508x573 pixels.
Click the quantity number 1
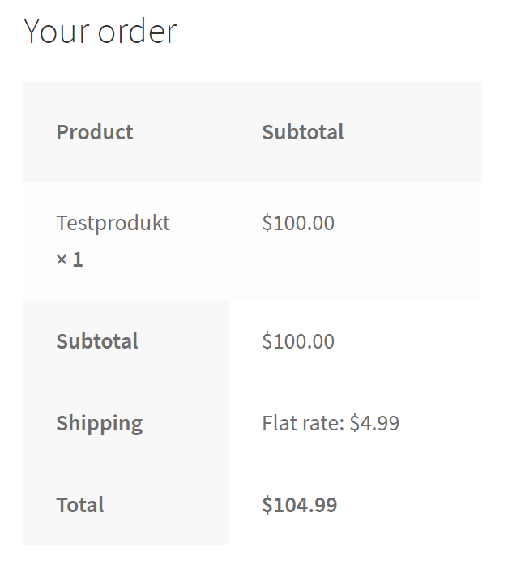(78, 260)
